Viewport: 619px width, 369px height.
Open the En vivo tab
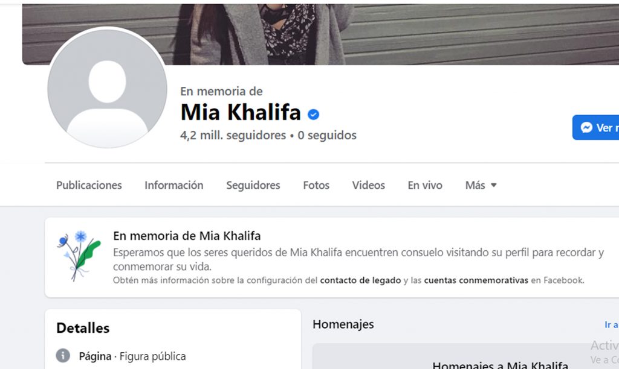pos(425,185)
